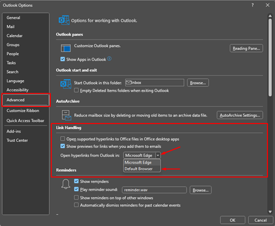Viewport: 275px width, 226px height.
Task: Open the Language options category
Action: pos(15,81)
